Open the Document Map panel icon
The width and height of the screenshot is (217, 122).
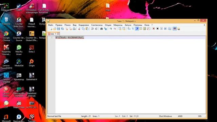[144, 29]
